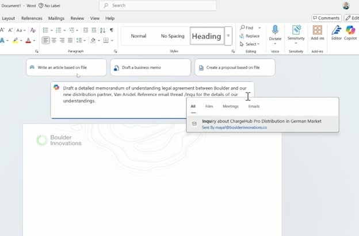Open Copilot pane
Screen dimensions: 359x236
click(350, 33)
